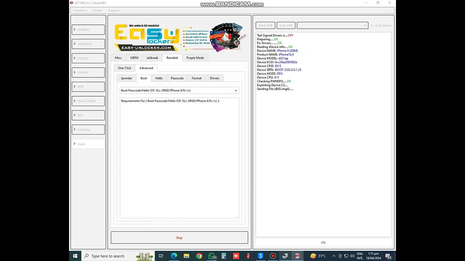This screenshot has height=261, width=465.
Task: Open the gray device-tool taskbar icon
Action: [x=285, y=256]
